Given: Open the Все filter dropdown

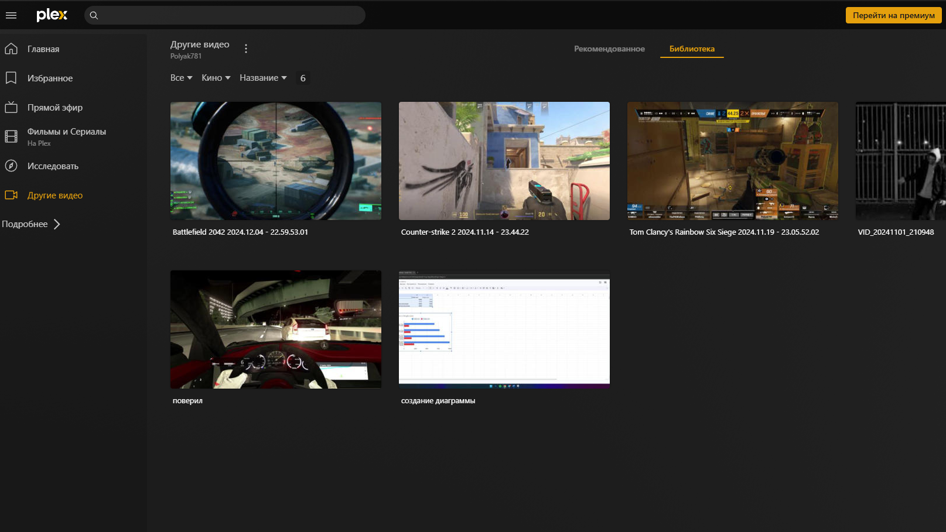Looking at the screenshot, I should point(182,78).
